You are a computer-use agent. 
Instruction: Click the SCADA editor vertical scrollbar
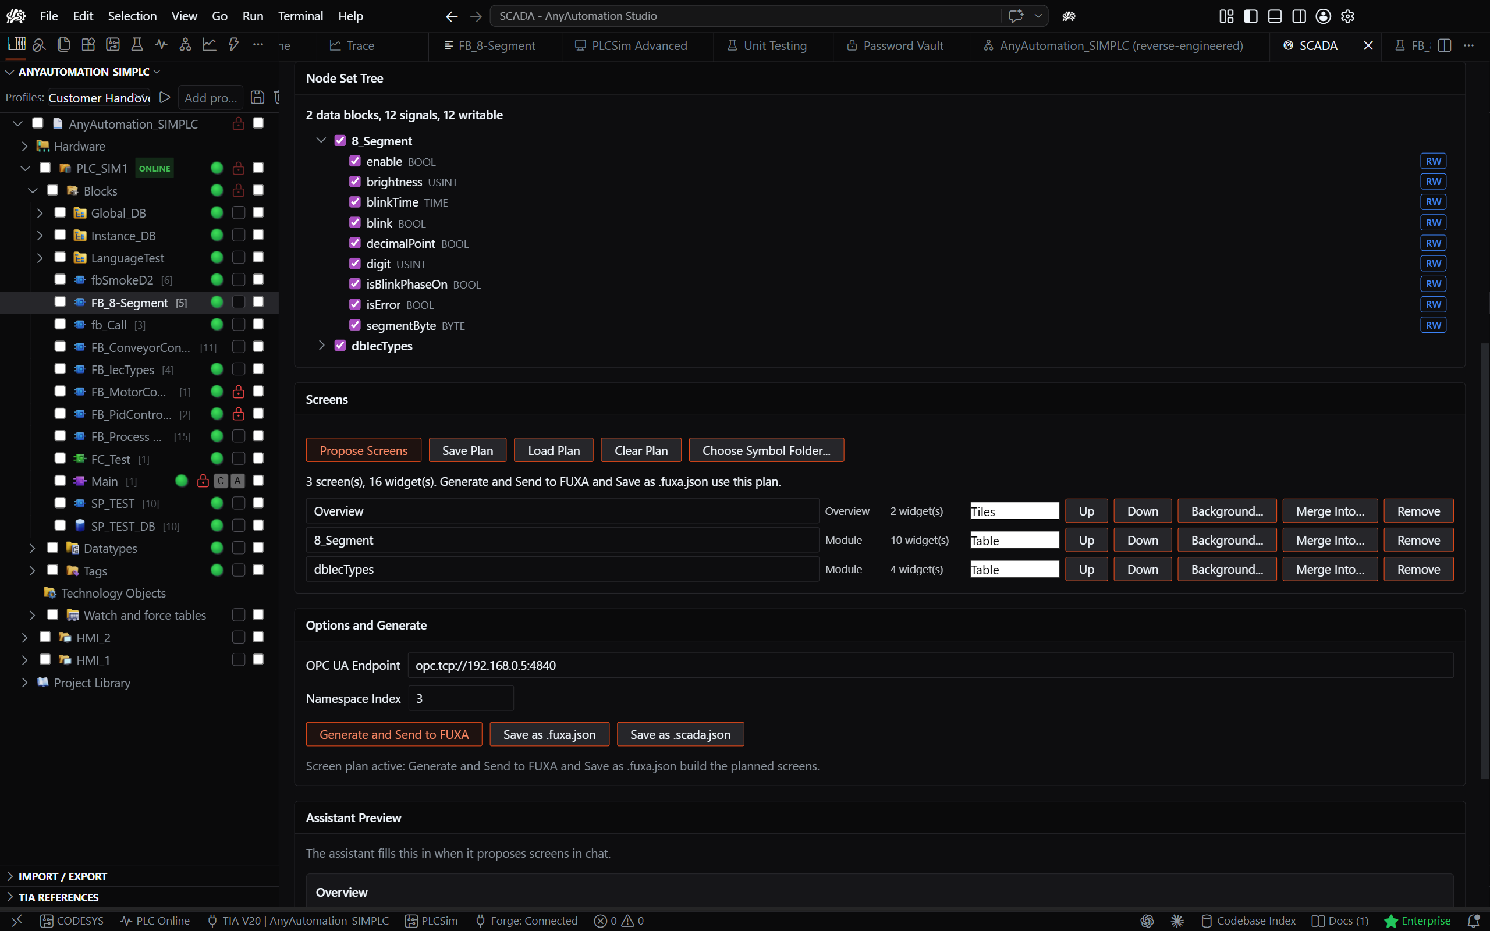pyautogui.click(x=1484, y=560)
